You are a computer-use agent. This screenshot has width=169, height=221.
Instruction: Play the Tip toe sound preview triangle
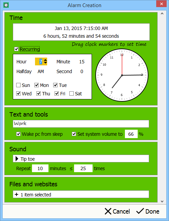click(17, 159)
